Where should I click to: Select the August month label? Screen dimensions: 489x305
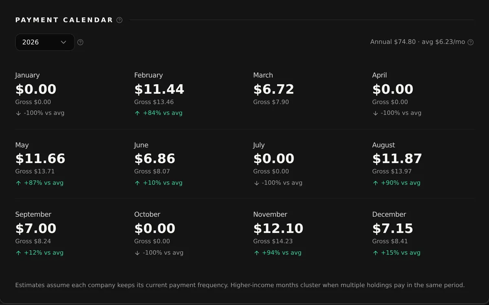pos(383,145)
